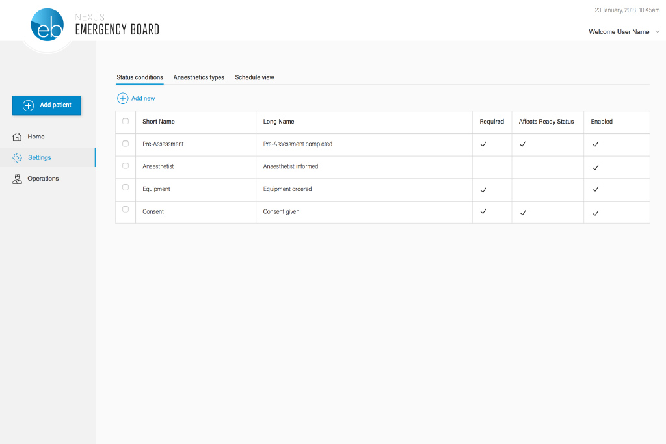Toggle Required checkmark for Pre-Assessment
The image size is (666, 444).
click(x=483, y=144)
